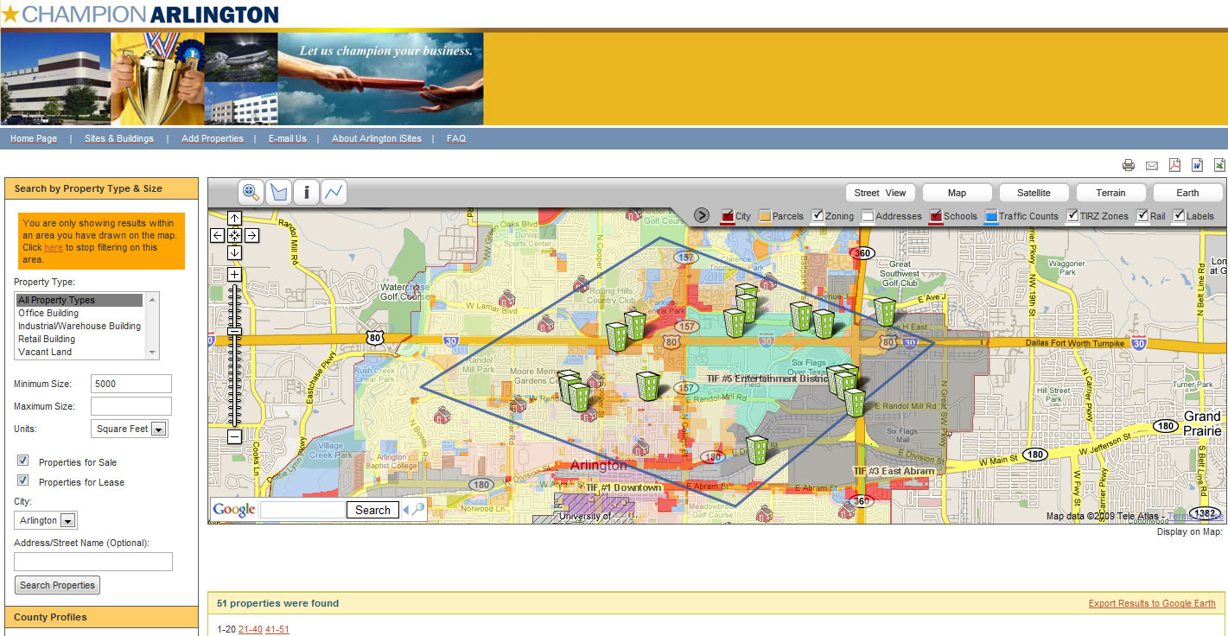Screen dimensions: 1228x636
Task: Uncheck the Rail layer
Action: (1142, 216)
